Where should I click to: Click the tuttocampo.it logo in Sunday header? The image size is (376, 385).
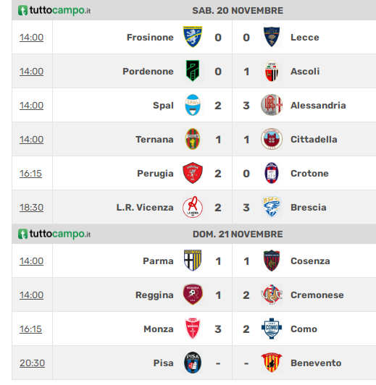tap(54, 234)
